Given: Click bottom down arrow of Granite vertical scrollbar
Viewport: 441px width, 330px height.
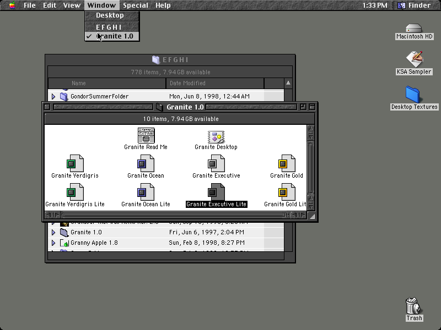Looking at the screenshot, I should pyautogui.click(x=311, y=207).
